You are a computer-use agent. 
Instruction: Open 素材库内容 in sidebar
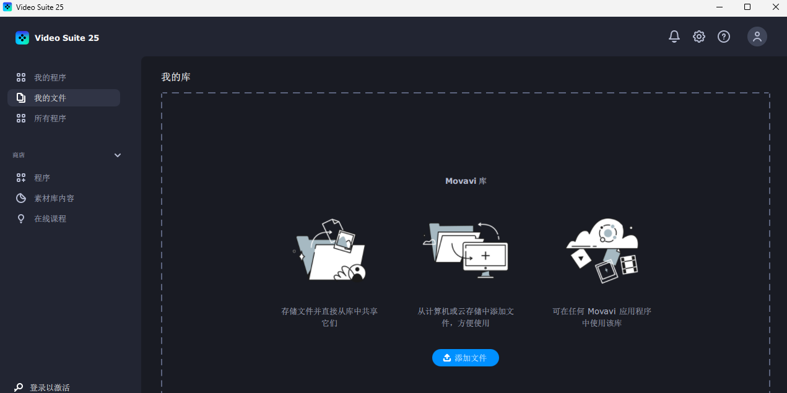pyautogui.click(x=64, y=198)
